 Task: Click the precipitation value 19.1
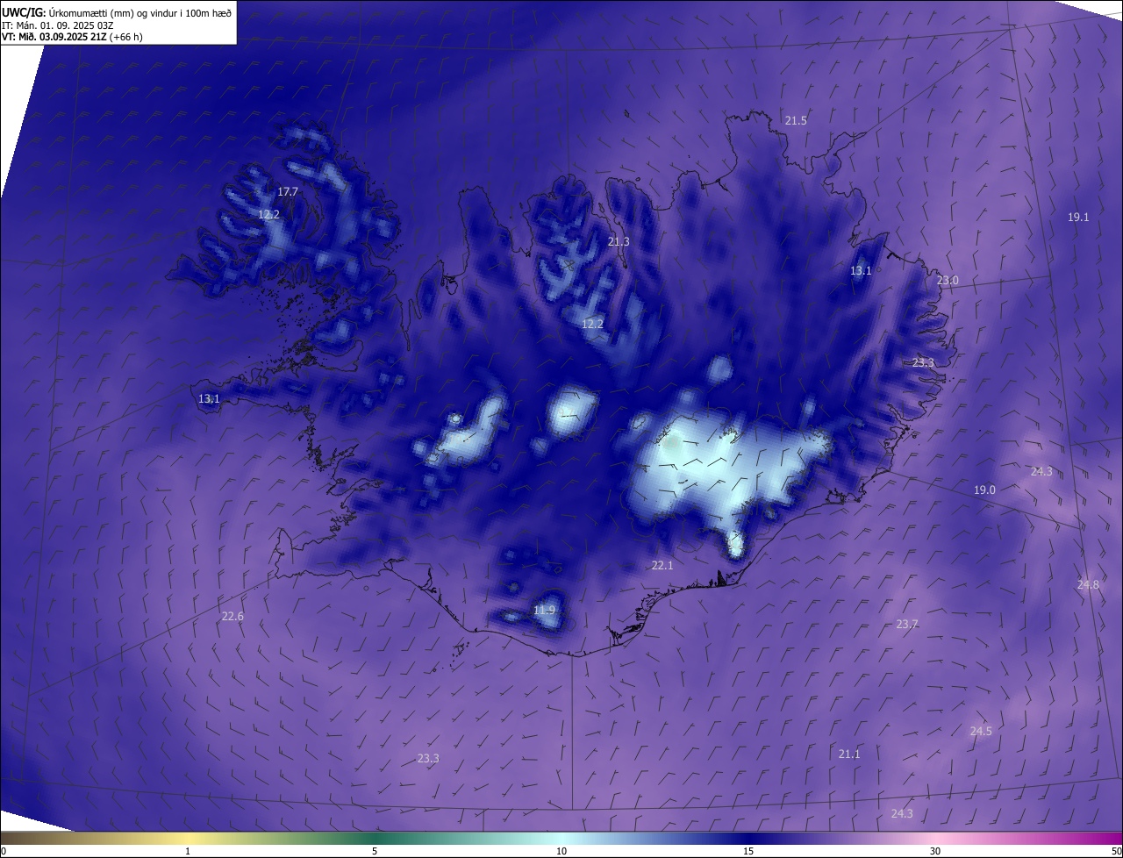(x=1078, y=217)
